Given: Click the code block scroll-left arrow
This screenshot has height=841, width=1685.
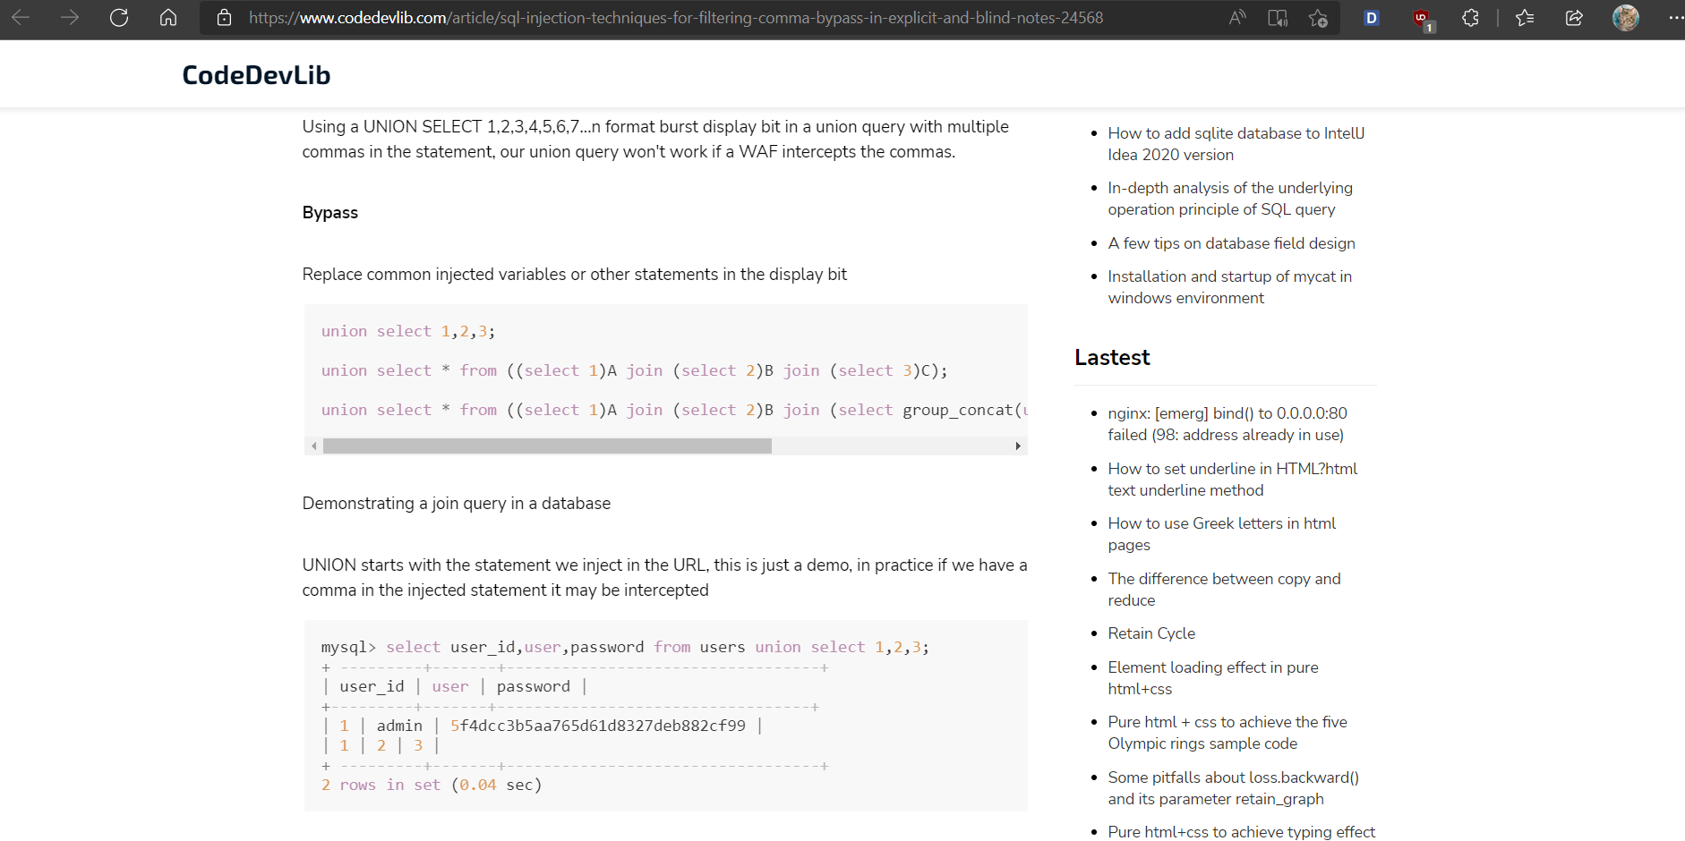Looking at the screenshot, I should coord(313,446).
